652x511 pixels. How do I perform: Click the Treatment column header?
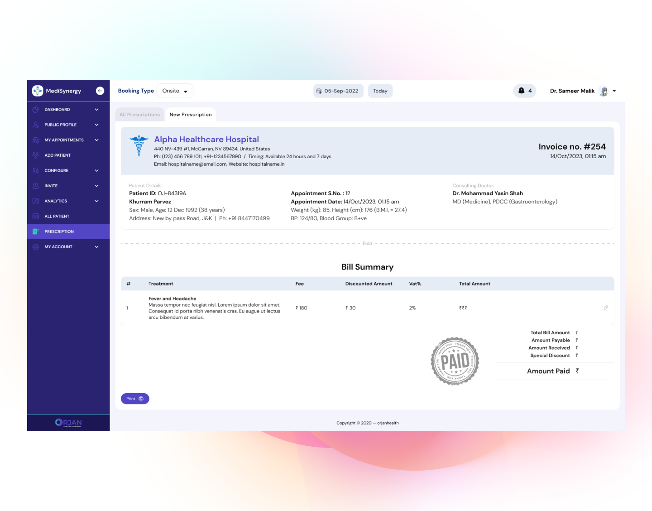[x=161, y=284]
